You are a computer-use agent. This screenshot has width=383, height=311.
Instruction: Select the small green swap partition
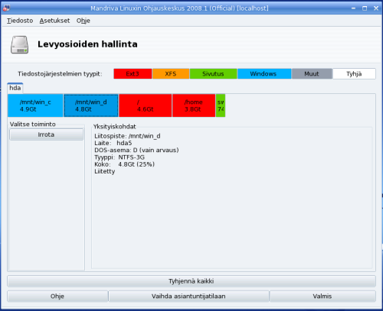pos(221,105)
